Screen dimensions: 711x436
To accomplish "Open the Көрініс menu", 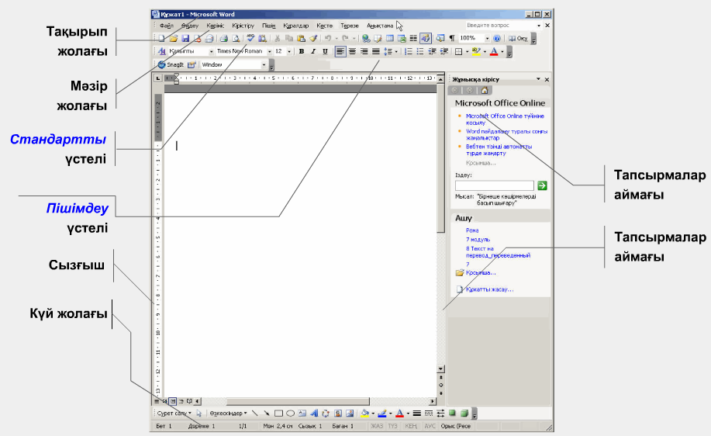I will [216, 26].
